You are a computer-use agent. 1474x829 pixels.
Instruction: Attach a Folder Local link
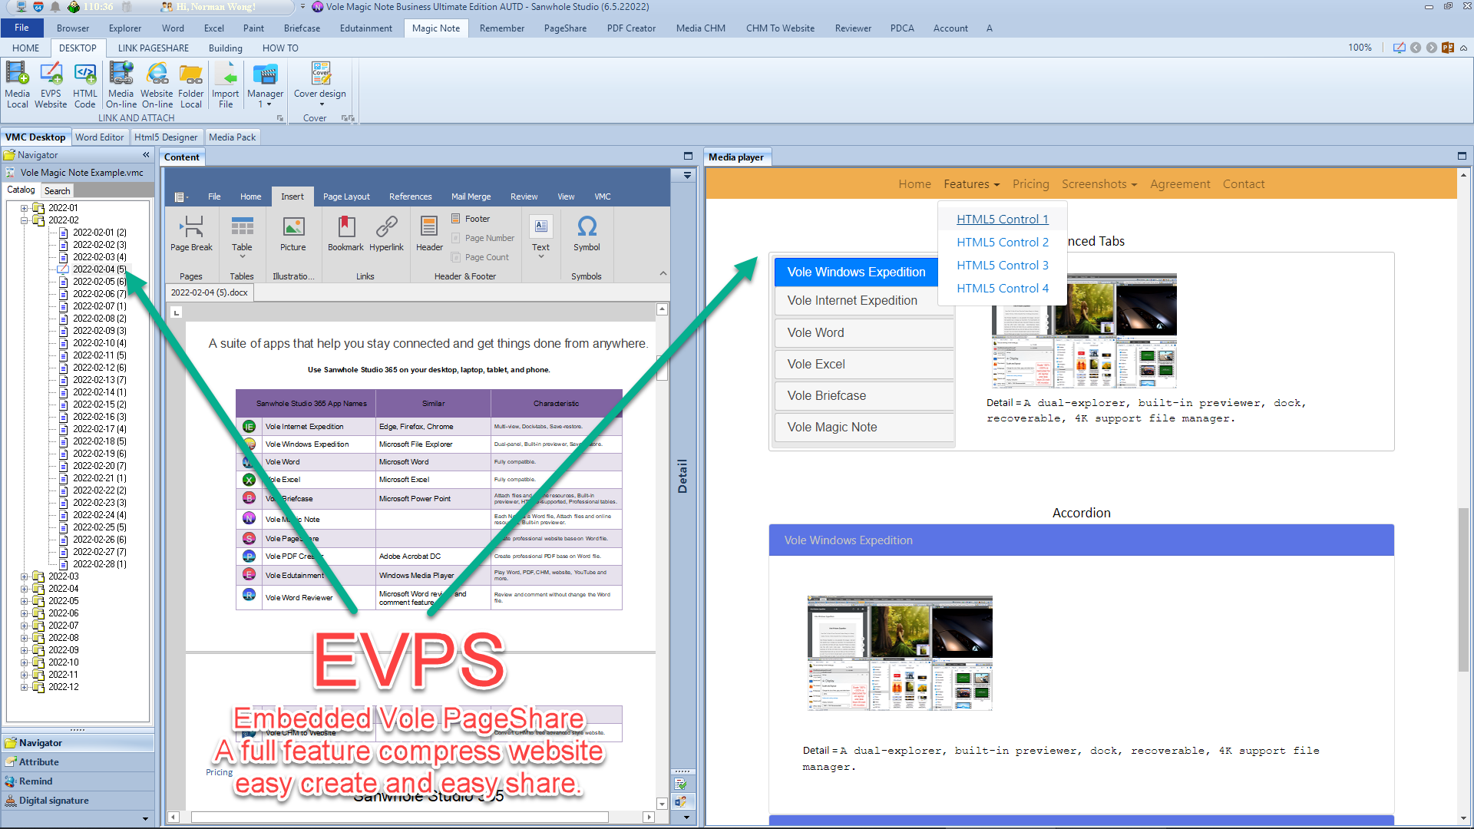[190, 85]
